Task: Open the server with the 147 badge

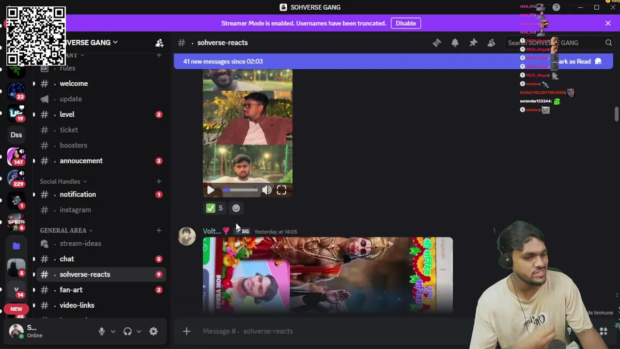Action: point(16,157)
